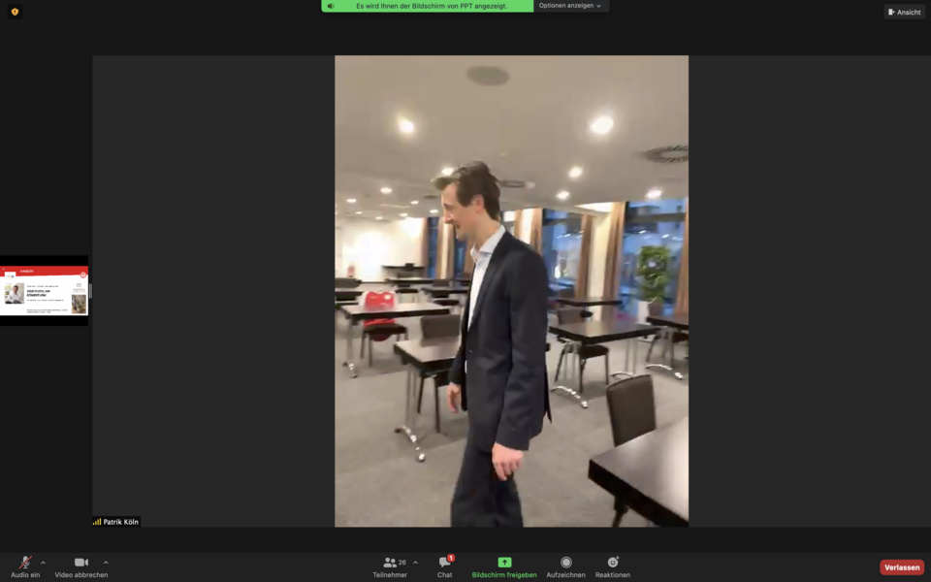Click the Verlassen leave meeting button
This screenshot has width=931, height=582.
click(x=901, y=567)
